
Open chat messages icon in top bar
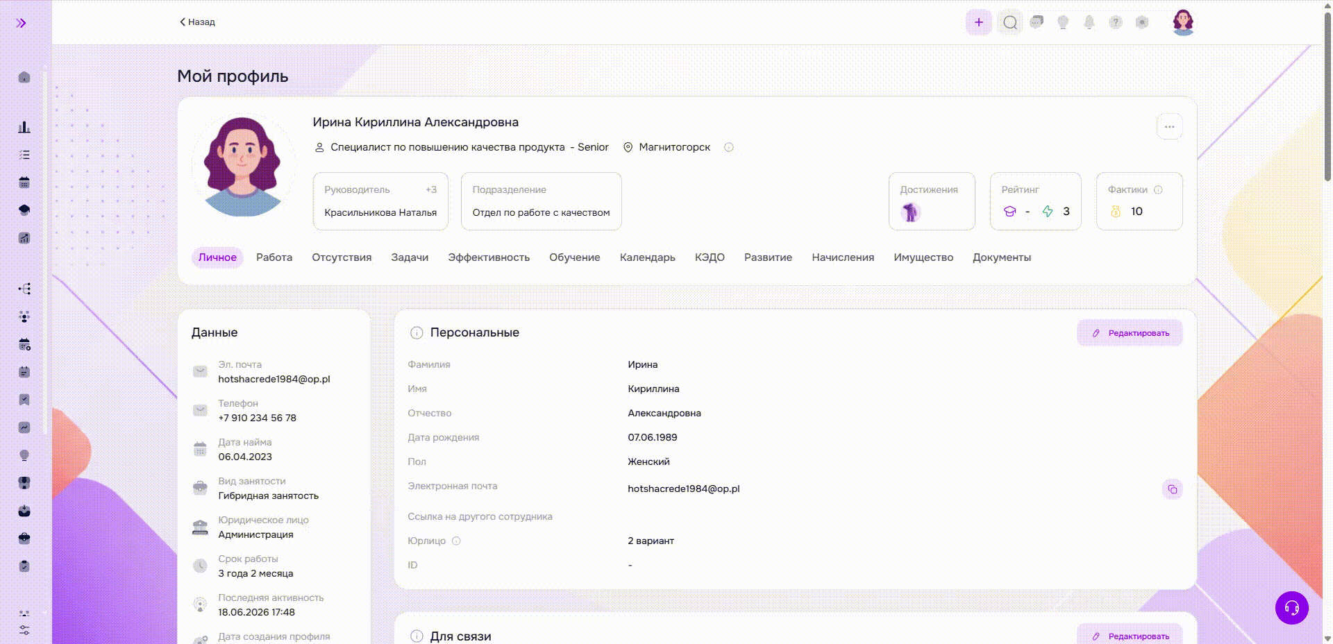(x=1037, y=22)
